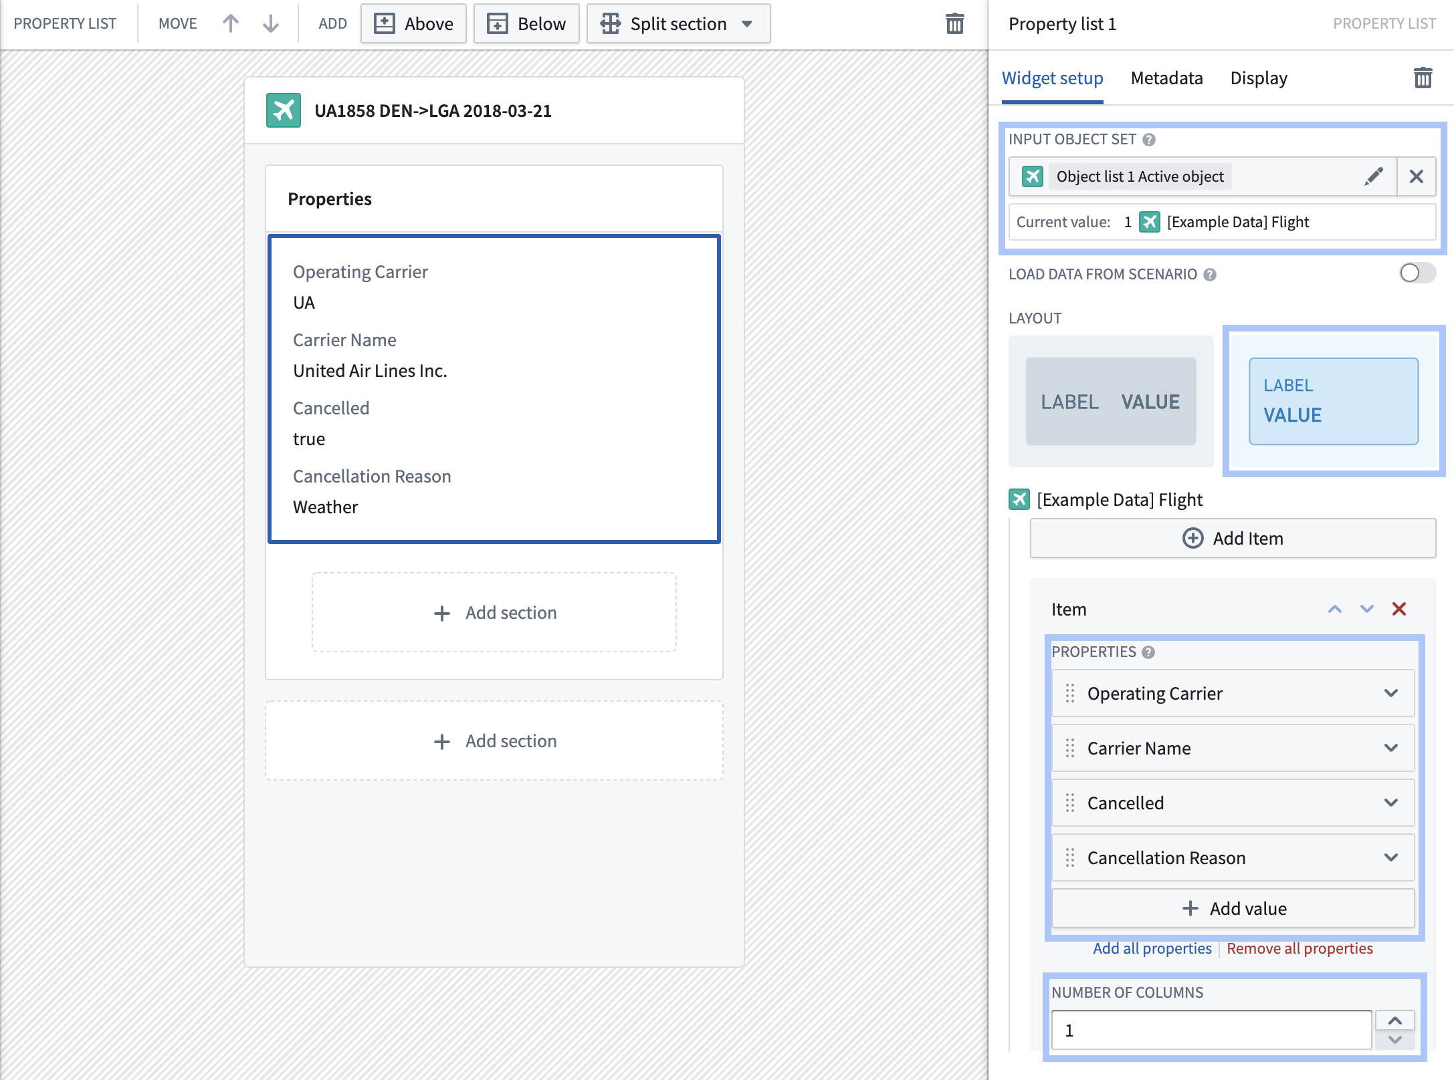Toggle Load Data From Scenario switch
The image size is (1454, 1080).
(x=1417, y=273)
